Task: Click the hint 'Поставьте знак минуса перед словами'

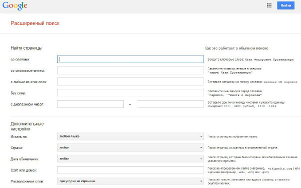Action: 235,93
